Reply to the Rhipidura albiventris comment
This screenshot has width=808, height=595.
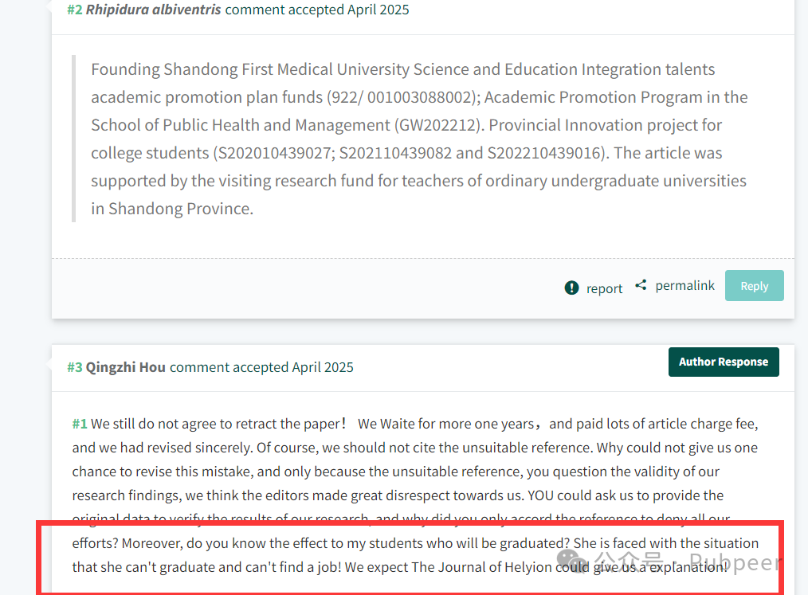[x=755, y=285]
